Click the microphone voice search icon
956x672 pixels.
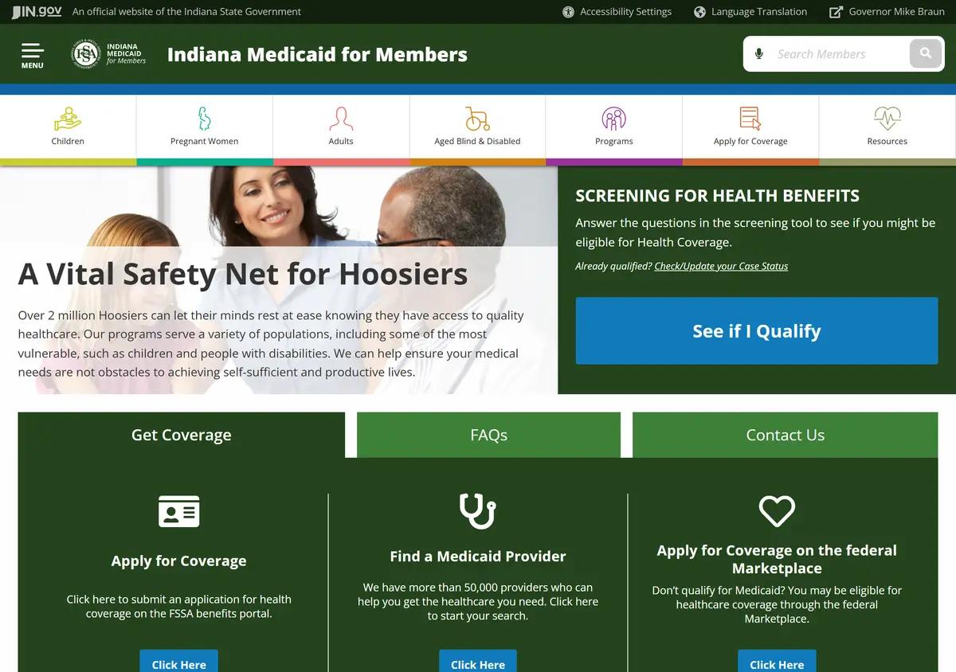click(x=759, y=54)
